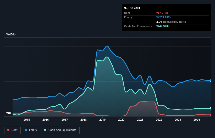Click the Equity endpoint marker at chart edge
215x138 pixels.
coord(211,81)
